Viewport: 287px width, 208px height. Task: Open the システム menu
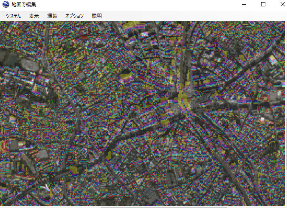click(x=13, y=16)
